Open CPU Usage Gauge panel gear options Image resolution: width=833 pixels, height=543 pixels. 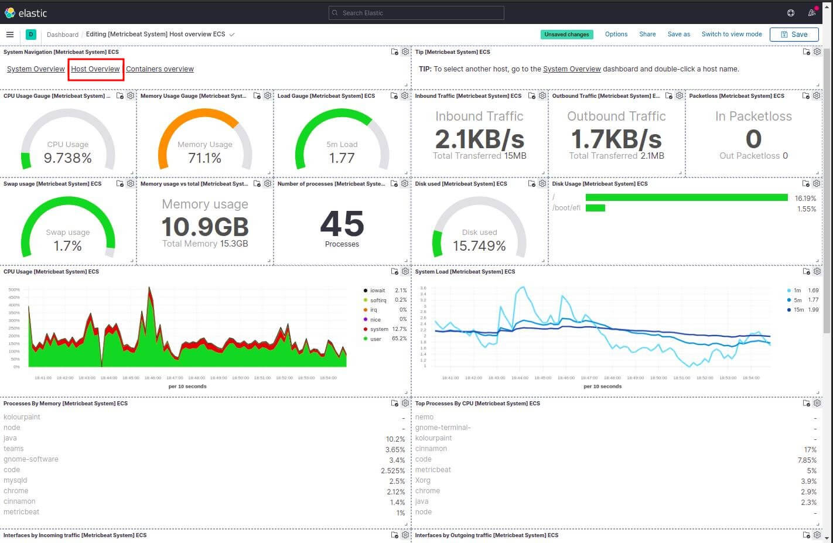click(x=131, y=95)
